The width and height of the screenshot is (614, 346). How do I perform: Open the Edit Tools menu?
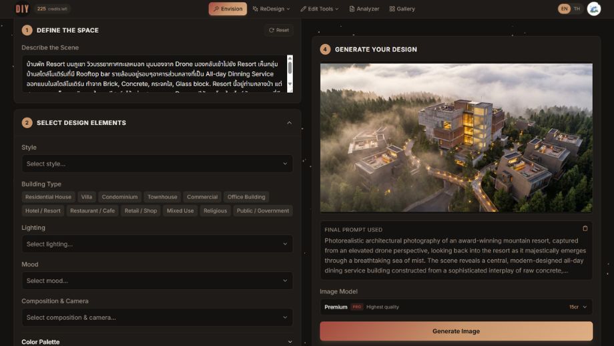pos(320,9)
